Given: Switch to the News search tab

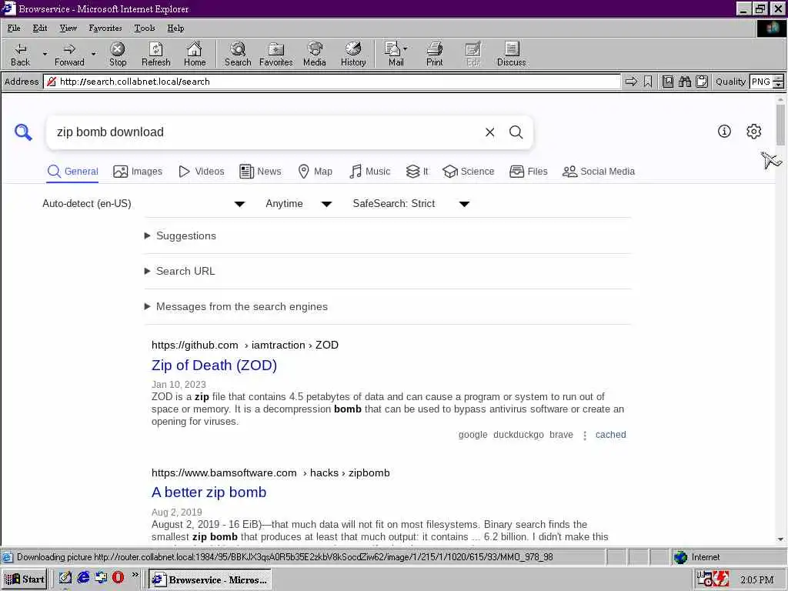Looking at the screenshot, I should pyautogui.click(x=260, y=172).
